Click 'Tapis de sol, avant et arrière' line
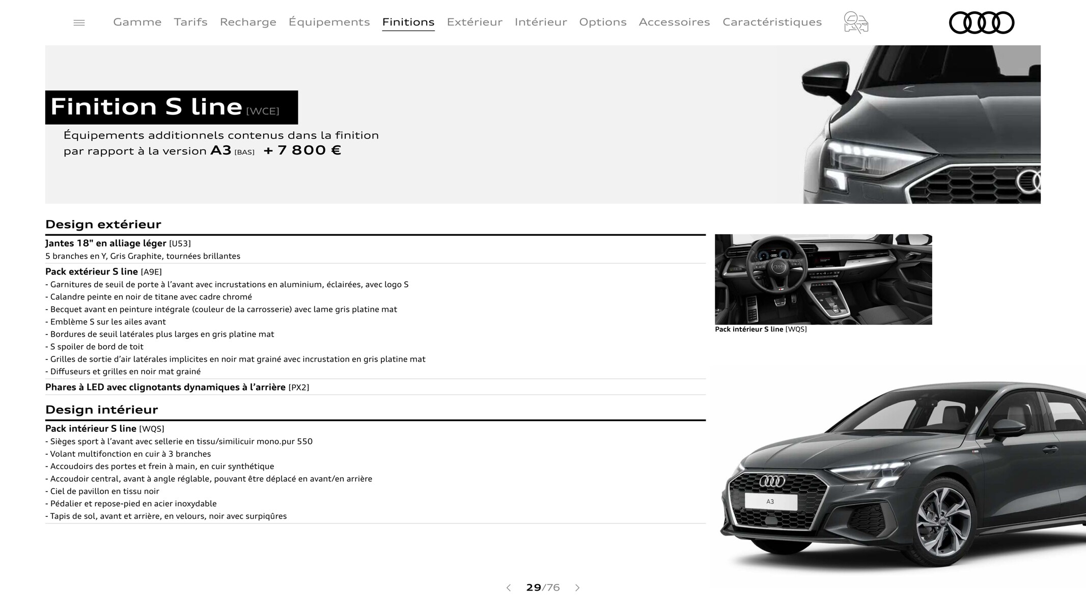The width and height of the screenshot is (1086, 611). [x=166, y=516]
